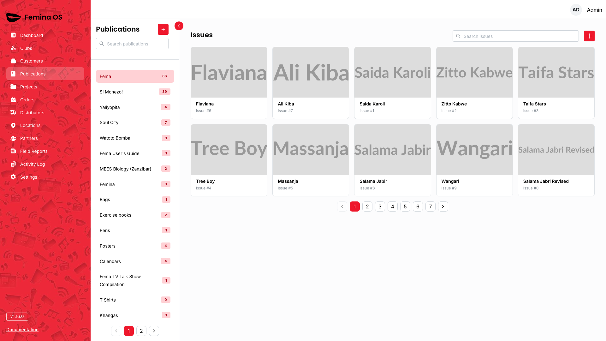Open the Documentation link
This screenshot has width=606, height=341.
22,330
